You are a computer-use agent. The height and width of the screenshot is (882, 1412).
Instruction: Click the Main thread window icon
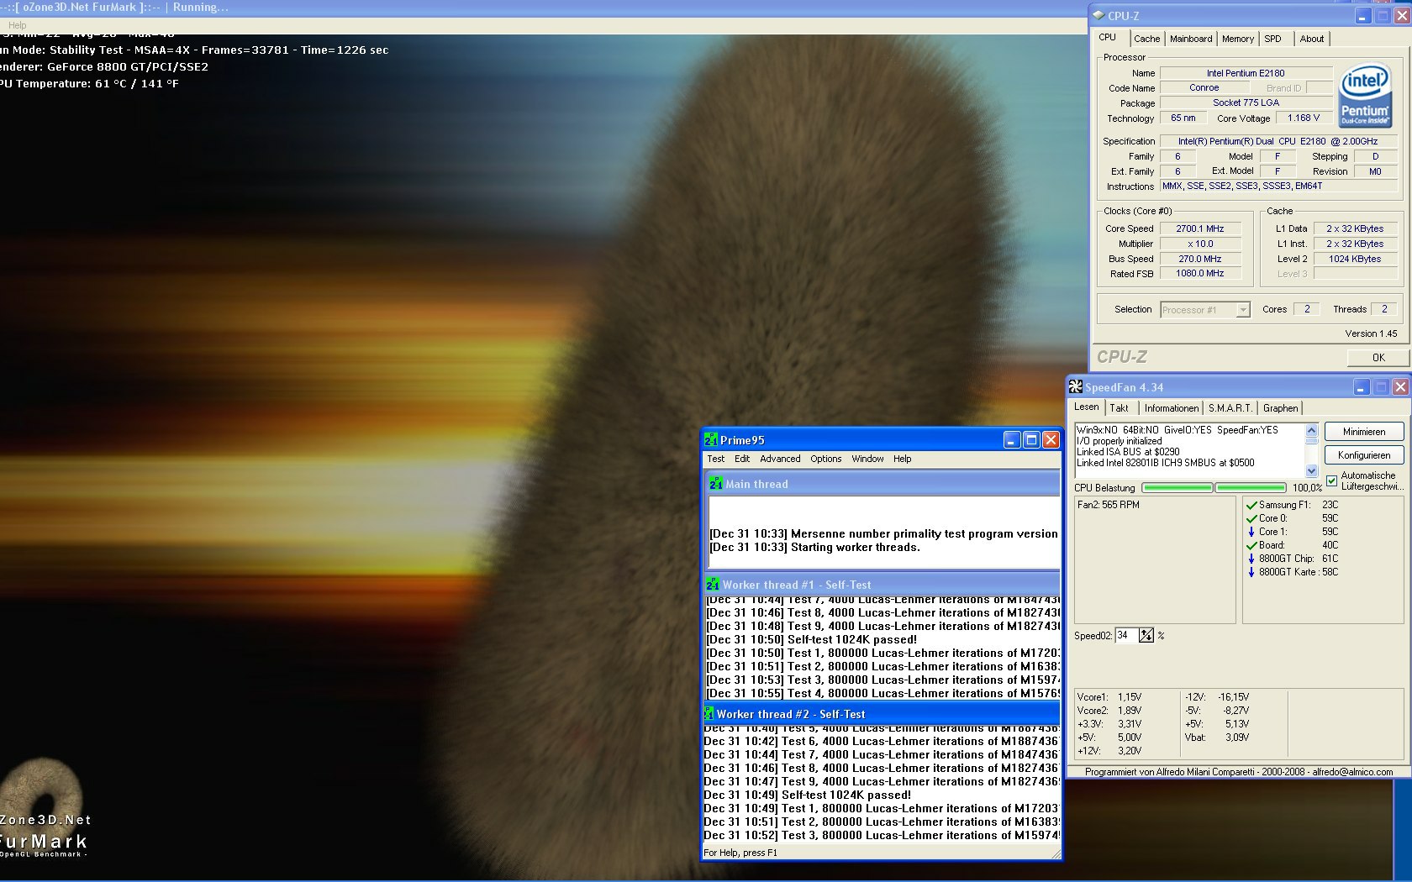716,484
